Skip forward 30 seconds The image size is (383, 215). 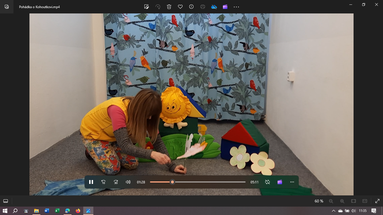(x=116, y=182)
